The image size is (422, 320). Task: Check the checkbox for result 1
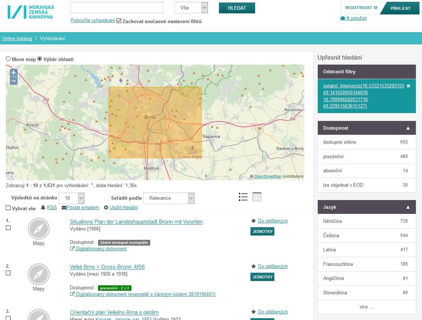pyautogui.click(x=8, y=227)
